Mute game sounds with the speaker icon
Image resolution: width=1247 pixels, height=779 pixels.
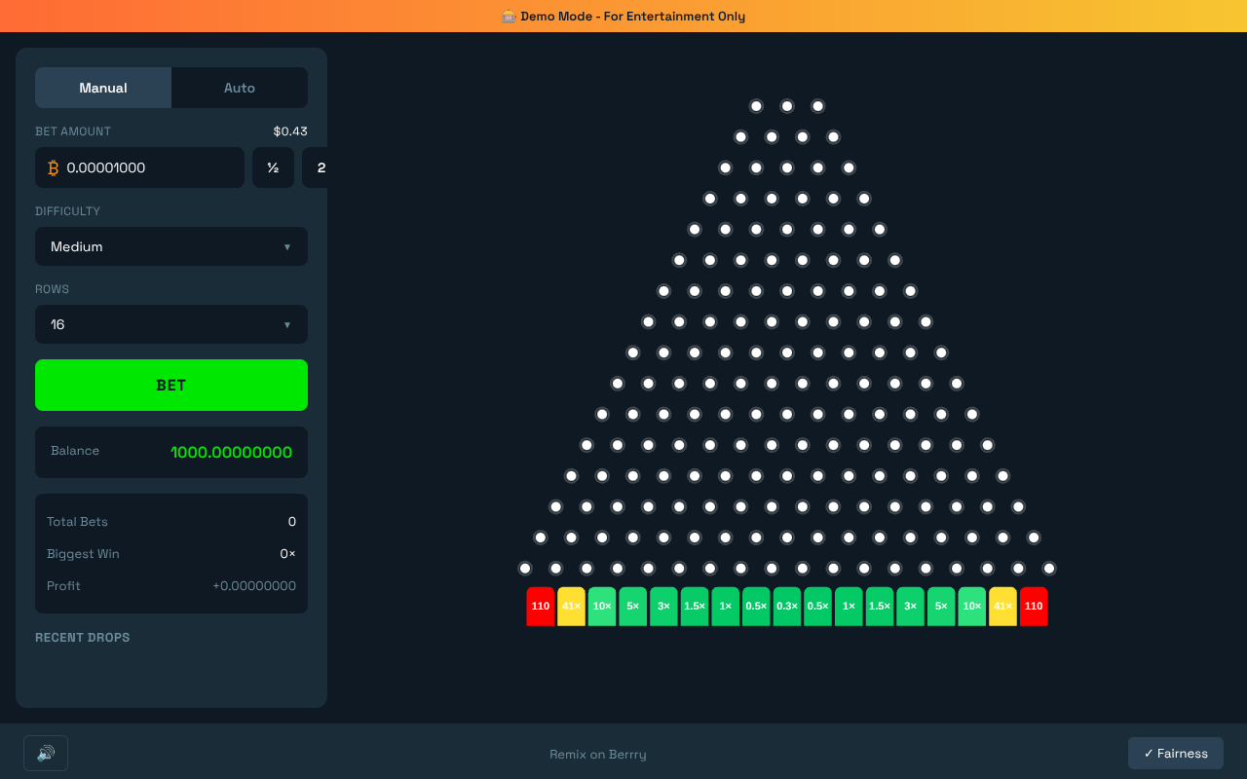(x=45, y=753)
